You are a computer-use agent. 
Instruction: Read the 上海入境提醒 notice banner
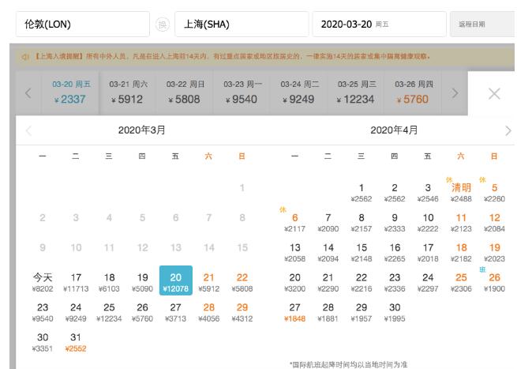pyautogui.click(x=237, y=57)
